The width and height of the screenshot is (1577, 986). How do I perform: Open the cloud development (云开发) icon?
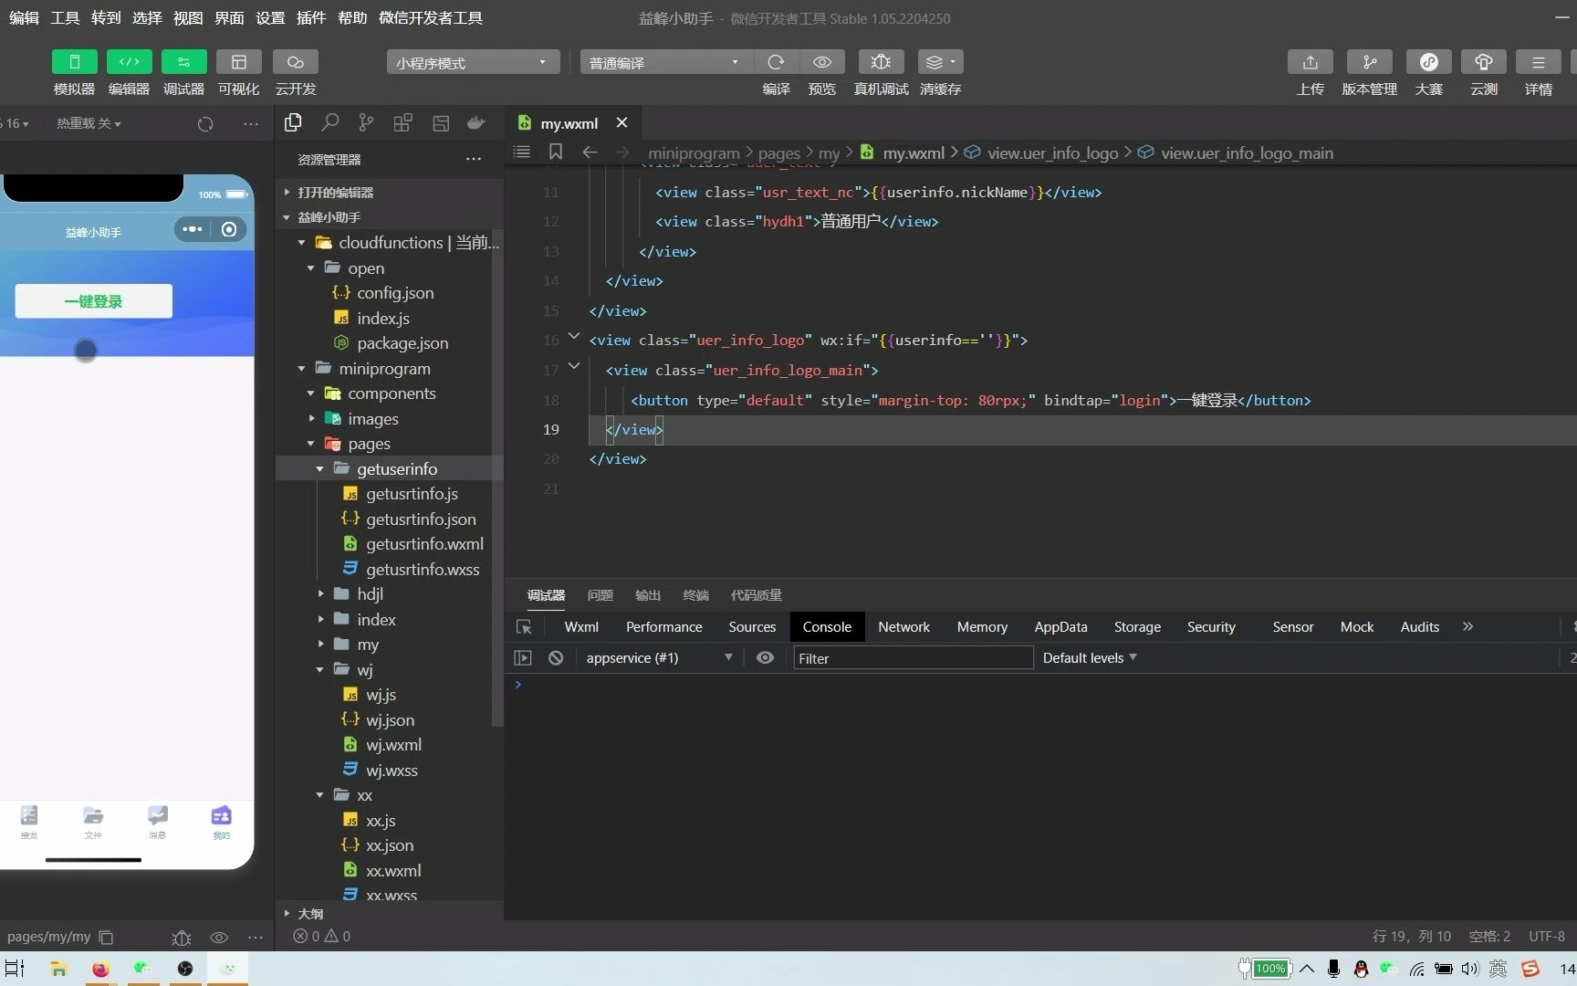point(295,62)
